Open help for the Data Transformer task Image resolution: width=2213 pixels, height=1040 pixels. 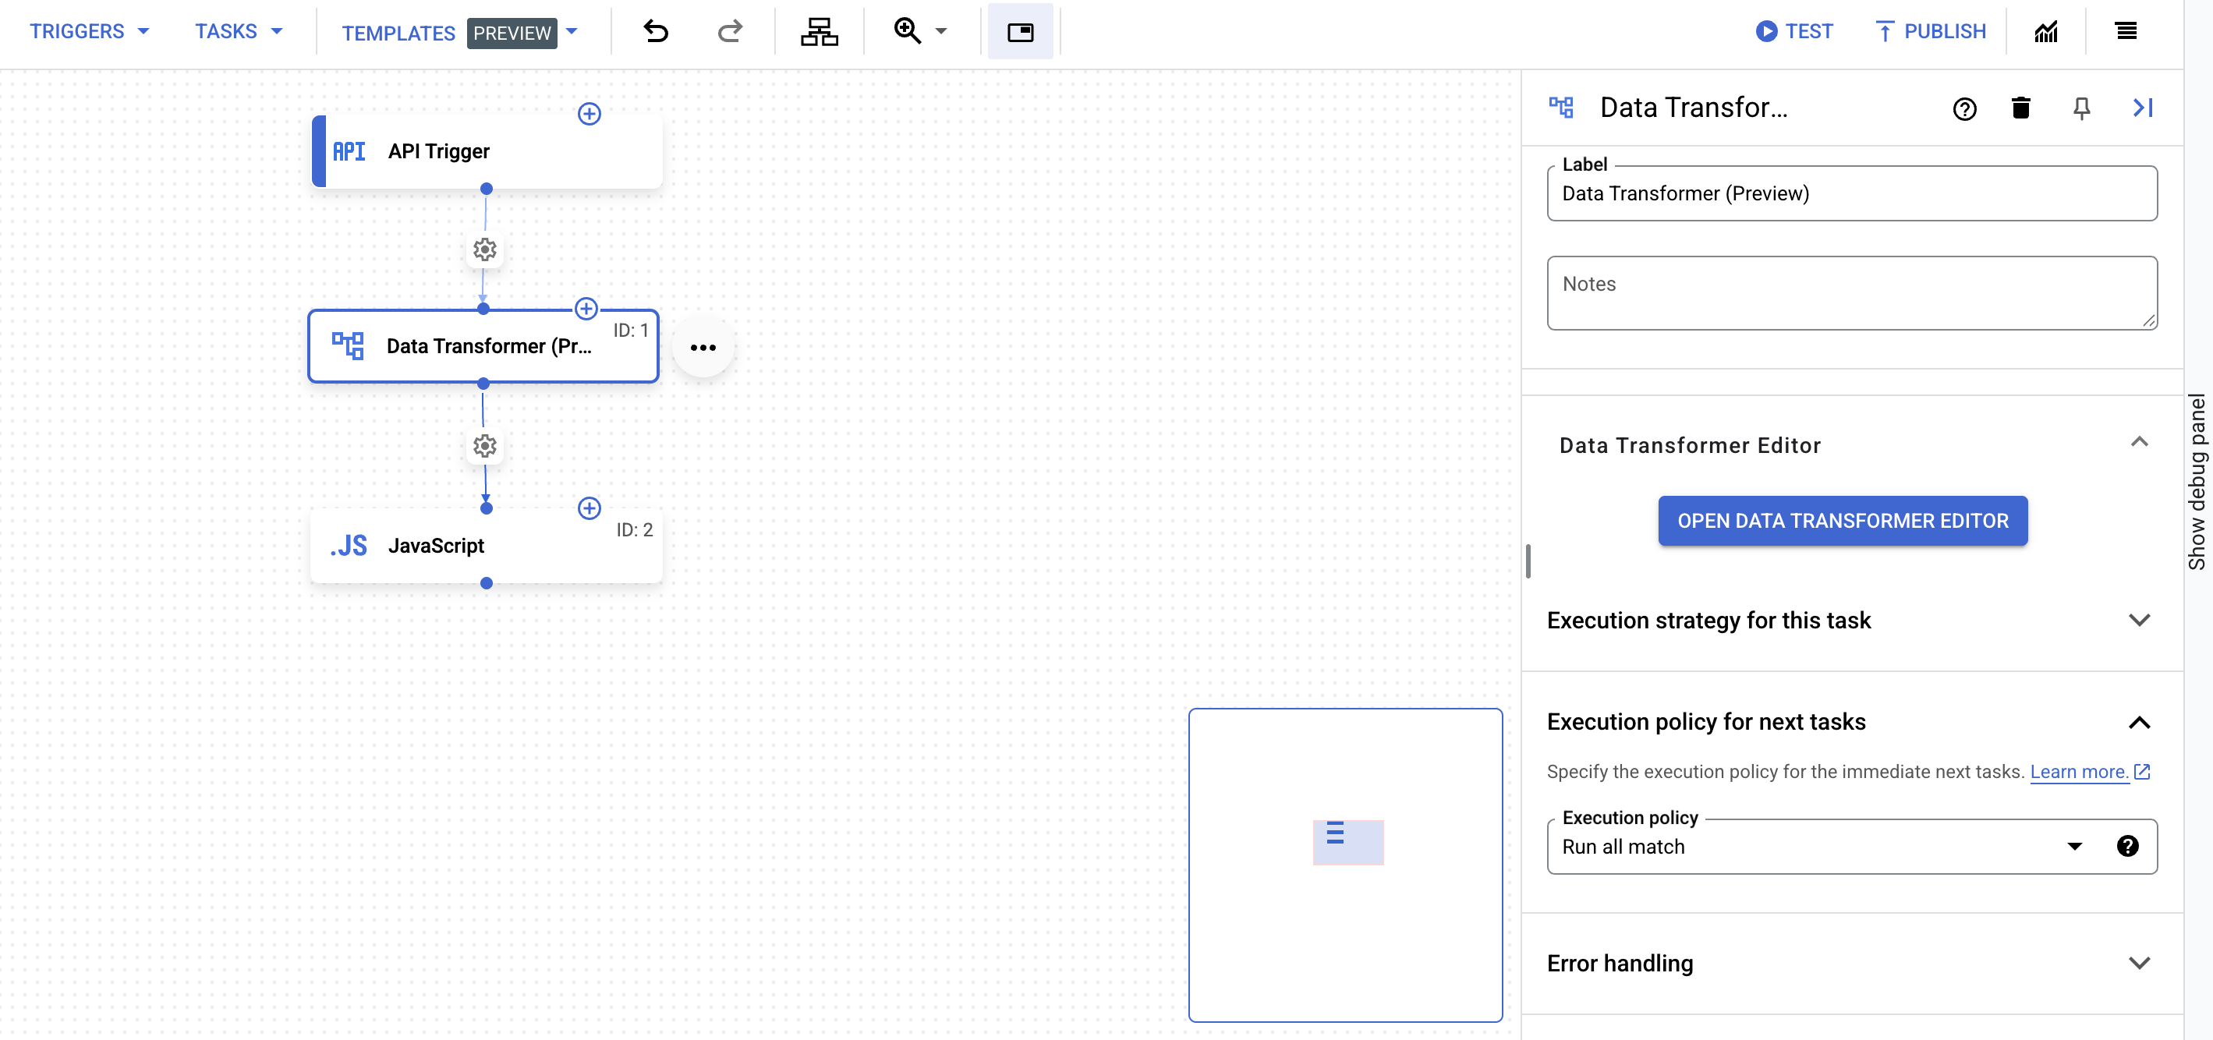(x=1965, y=109)
